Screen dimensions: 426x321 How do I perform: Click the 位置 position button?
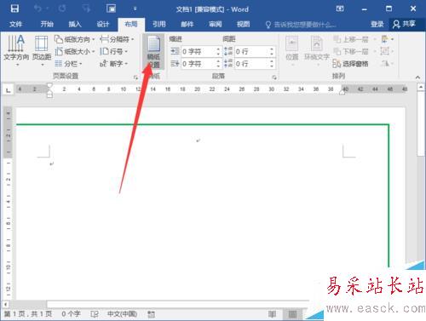tap(292, 50)
